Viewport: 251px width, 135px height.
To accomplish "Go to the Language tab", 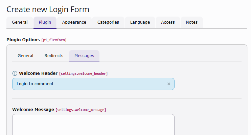I will 140,22.
